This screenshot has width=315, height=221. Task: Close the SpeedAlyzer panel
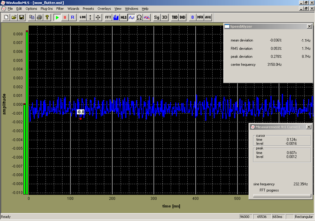(309, 26)
